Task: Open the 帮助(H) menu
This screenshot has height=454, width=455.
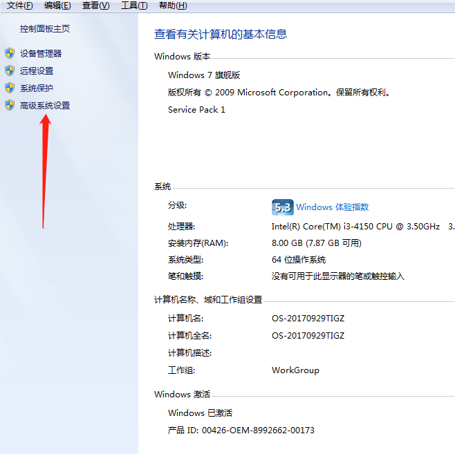Action: coord(173,6)
